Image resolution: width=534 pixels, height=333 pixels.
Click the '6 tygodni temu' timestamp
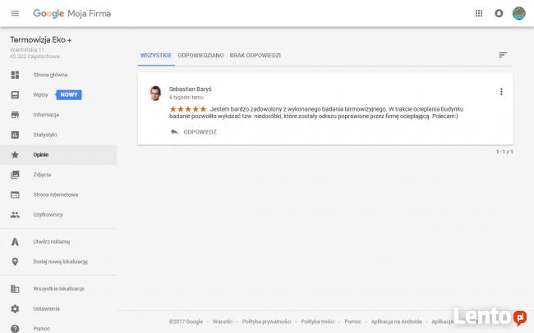click(x=186, y=98)
